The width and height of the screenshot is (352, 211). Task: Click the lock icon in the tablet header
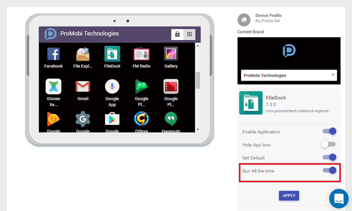coord(177,34)
